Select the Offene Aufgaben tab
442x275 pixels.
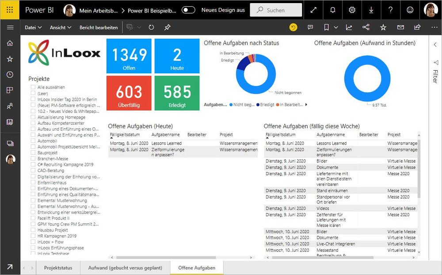(197, 267)
